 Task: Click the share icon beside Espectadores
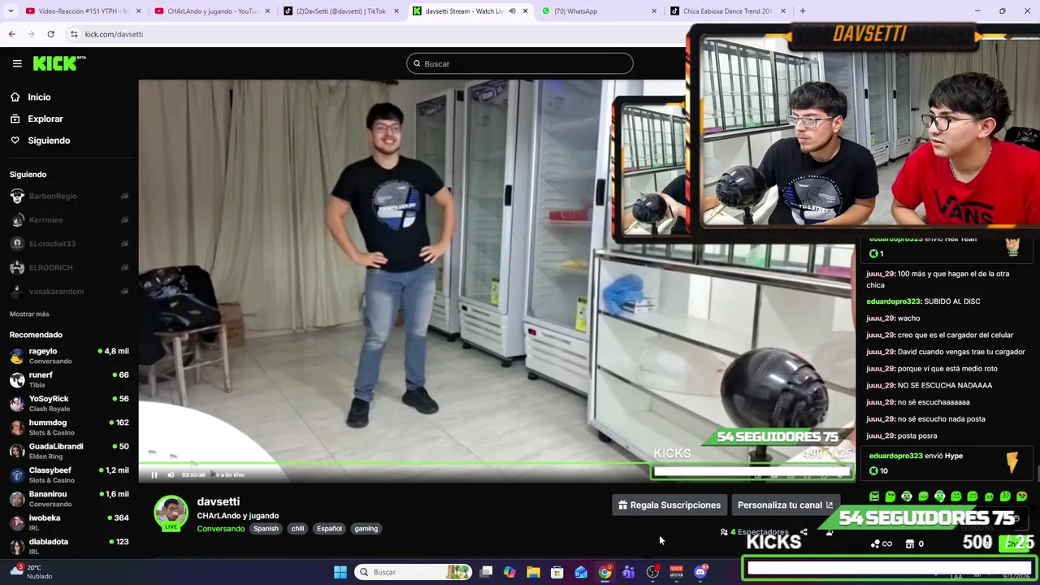804,532
